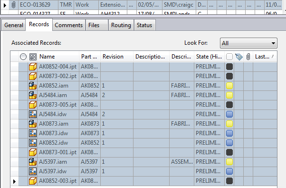286x188 pixels.
Task: Click the row indicator arrow for AK0852-003.ipt
Action: pos(14,181)
